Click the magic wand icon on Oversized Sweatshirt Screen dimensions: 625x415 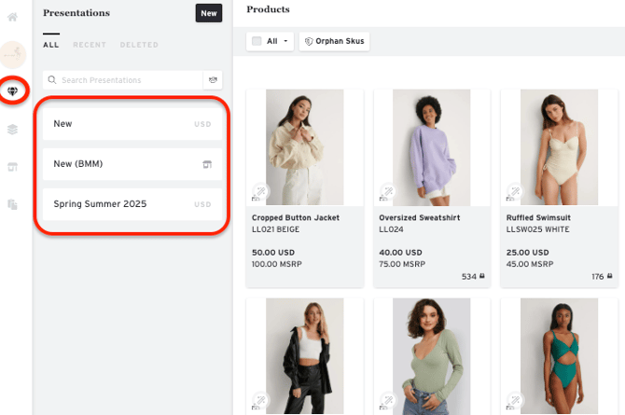tap(386, 192)
